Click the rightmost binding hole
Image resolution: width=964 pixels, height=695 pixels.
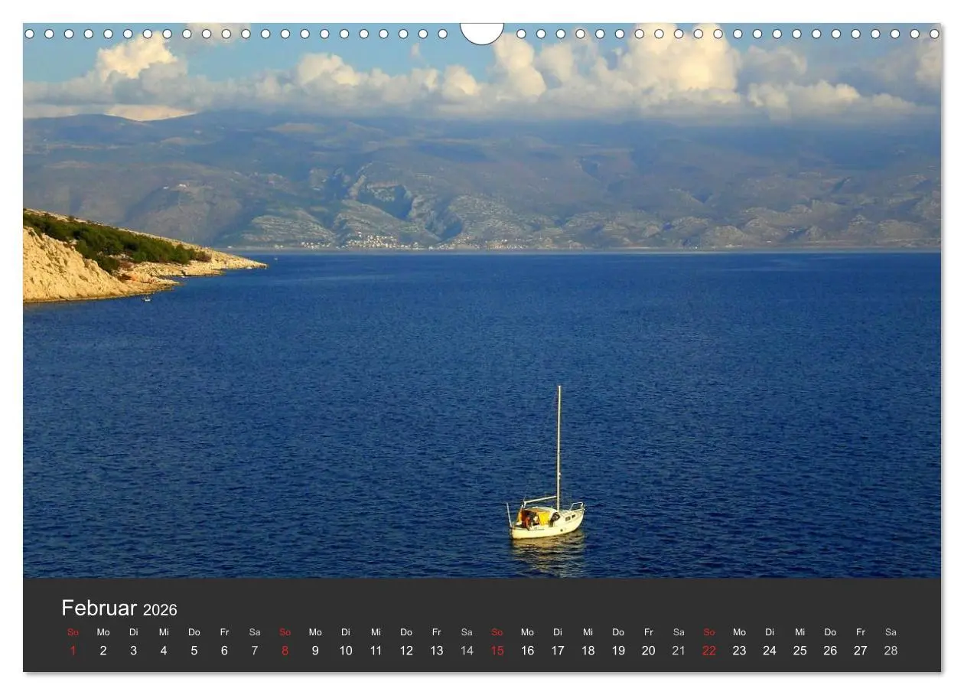pos(933,34)
